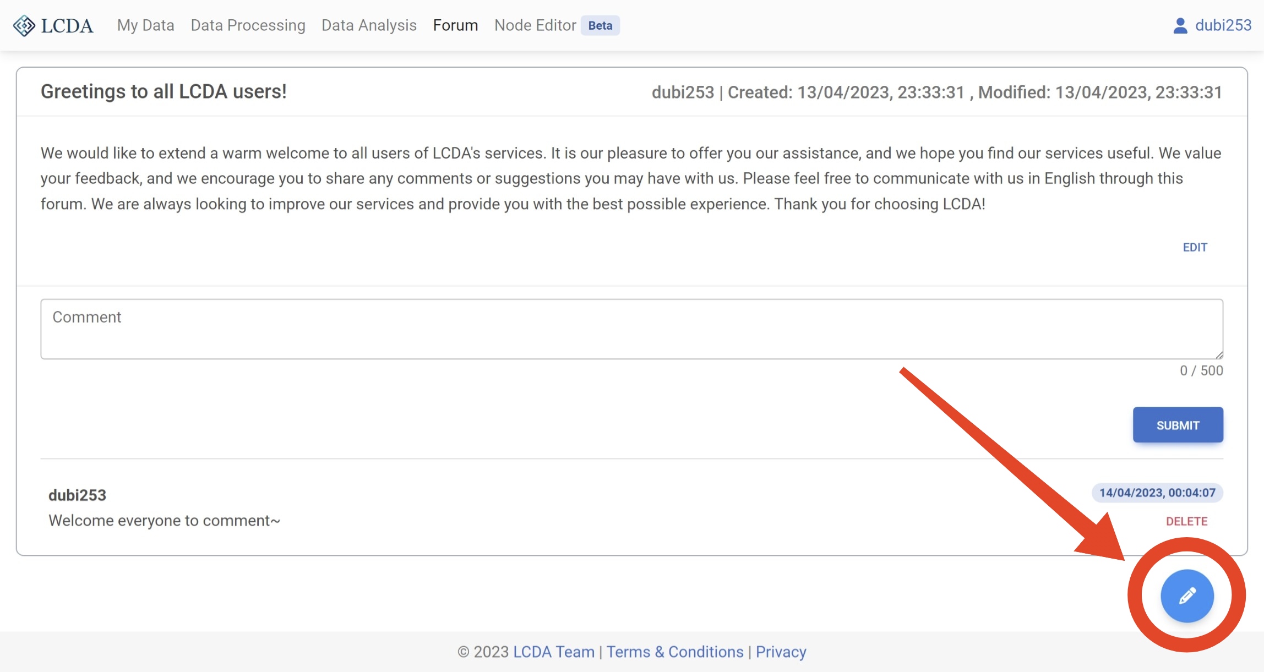Click the blue pencil floating button

click(x=1187, y=595)
